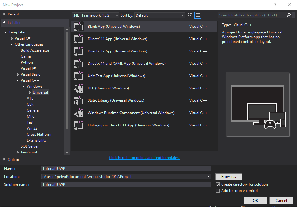The width and height of the screenshot is (297, 207).
Task: Select the Win32 template category
Action: (32, 128)
